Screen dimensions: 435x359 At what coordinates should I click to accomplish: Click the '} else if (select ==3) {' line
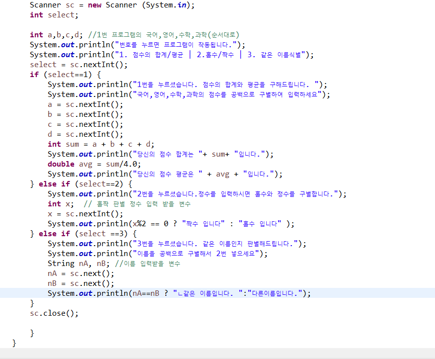pos(83,234)
